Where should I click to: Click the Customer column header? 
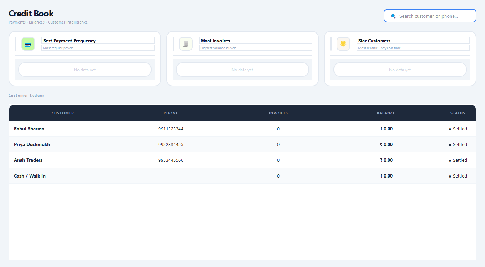click(63, 113)
